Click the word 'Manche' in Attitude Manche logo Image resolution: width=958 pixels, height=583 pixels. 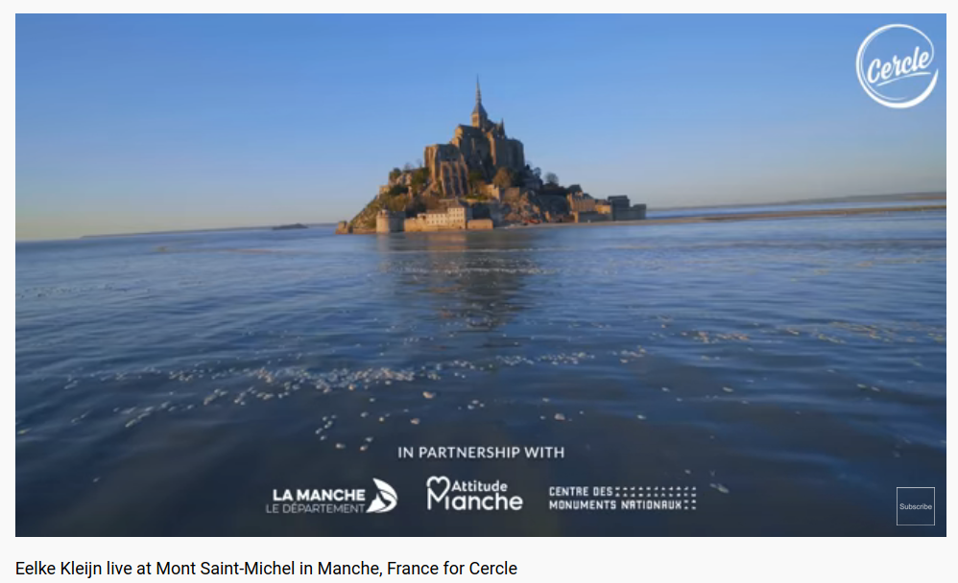click(475, 501)
